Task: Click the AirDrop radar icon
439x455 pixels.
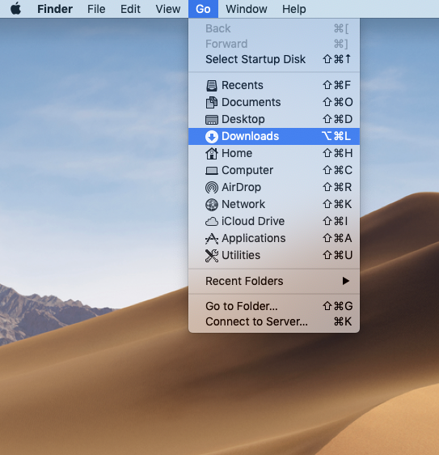Action: pos(212,188)
